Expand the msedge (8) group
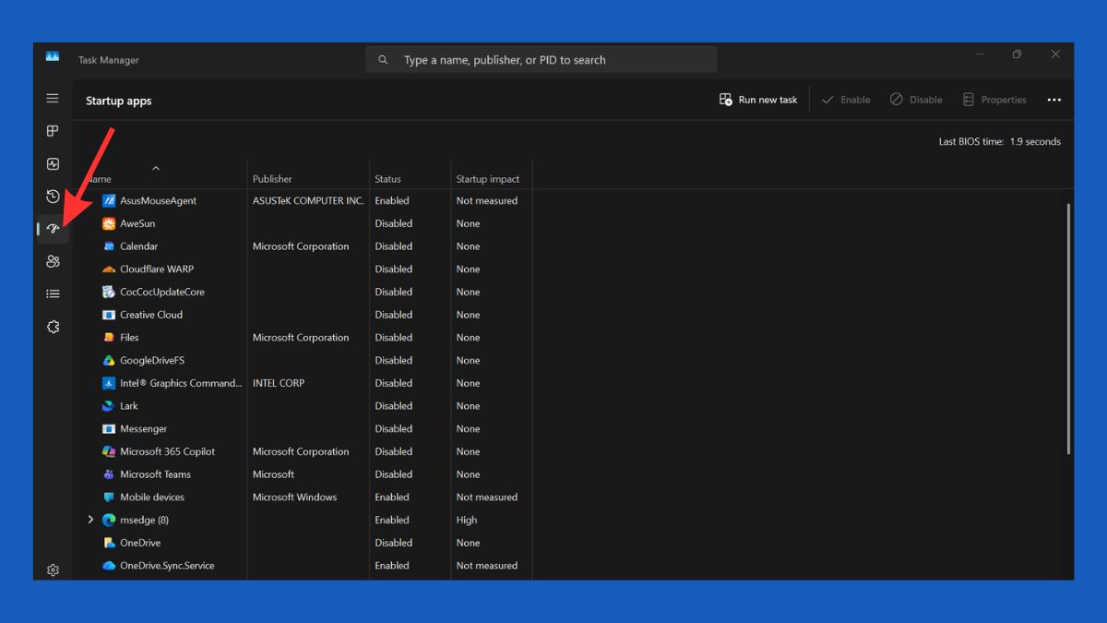Image resolution: width=1107 pixels, height=623 pixels. point(90,520)
